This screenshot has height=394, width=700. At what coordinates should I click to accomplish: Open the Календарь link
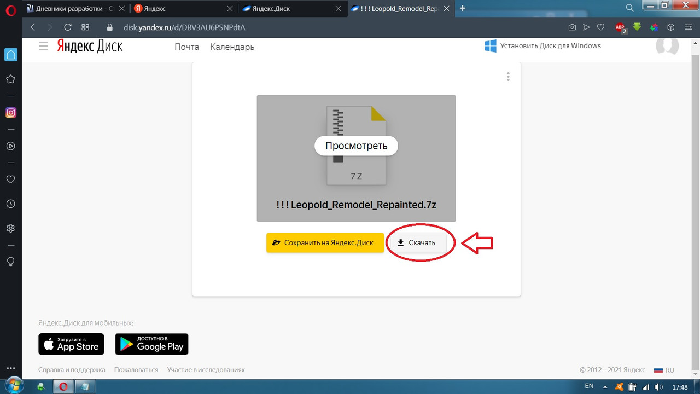[x=232, y=47]
